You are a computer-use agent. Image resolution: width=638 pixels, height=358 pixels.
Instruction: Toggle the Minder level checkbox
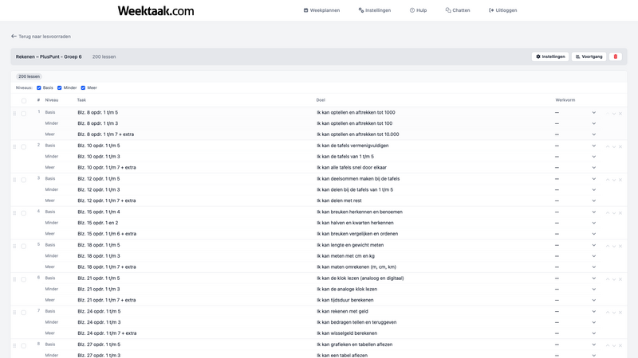[x=59, y=88]
